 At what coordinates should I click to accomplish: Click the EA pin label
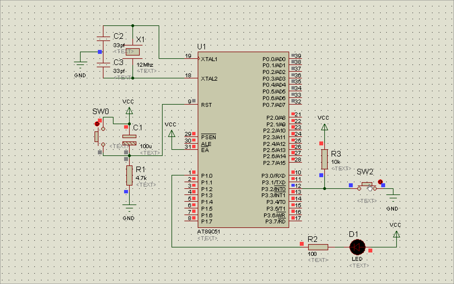click(x=205, y=150)
